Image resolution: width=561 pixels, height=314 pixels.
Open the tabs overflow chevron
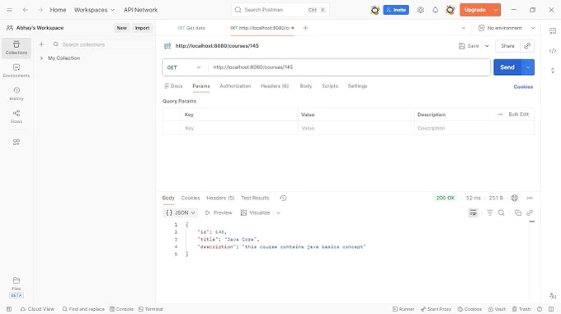point(464,28)
